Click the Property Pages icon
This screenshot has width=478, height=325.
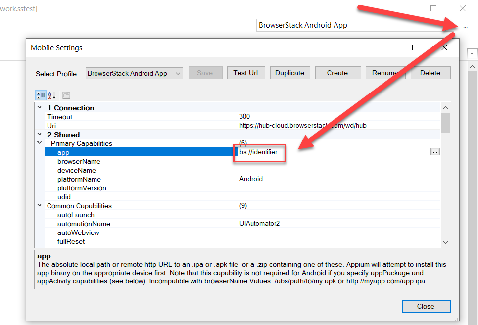click(x=66, y=95)
